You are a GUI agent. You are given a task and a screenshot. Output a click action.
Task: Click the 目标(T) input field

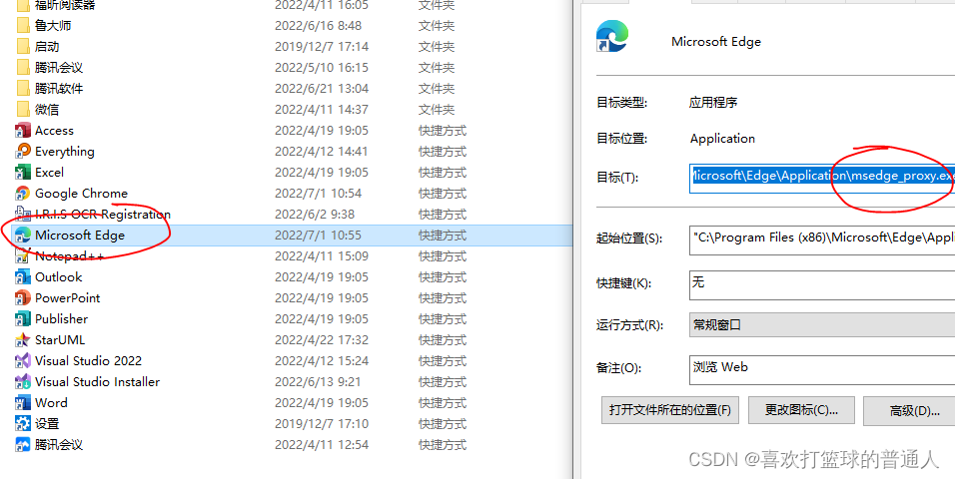[x=822, y=178]
